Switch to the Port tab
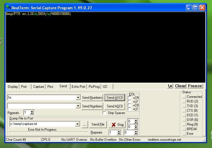 tap(24, 86)
